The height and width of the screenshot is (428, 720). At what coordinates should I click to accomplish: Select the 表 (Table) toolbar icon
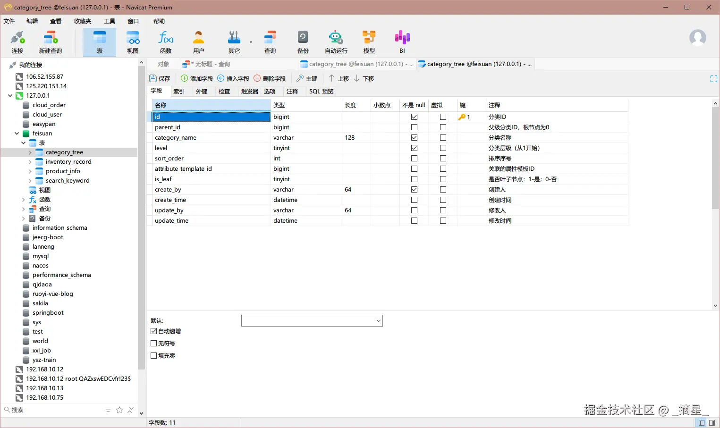(x=100, y=42)
